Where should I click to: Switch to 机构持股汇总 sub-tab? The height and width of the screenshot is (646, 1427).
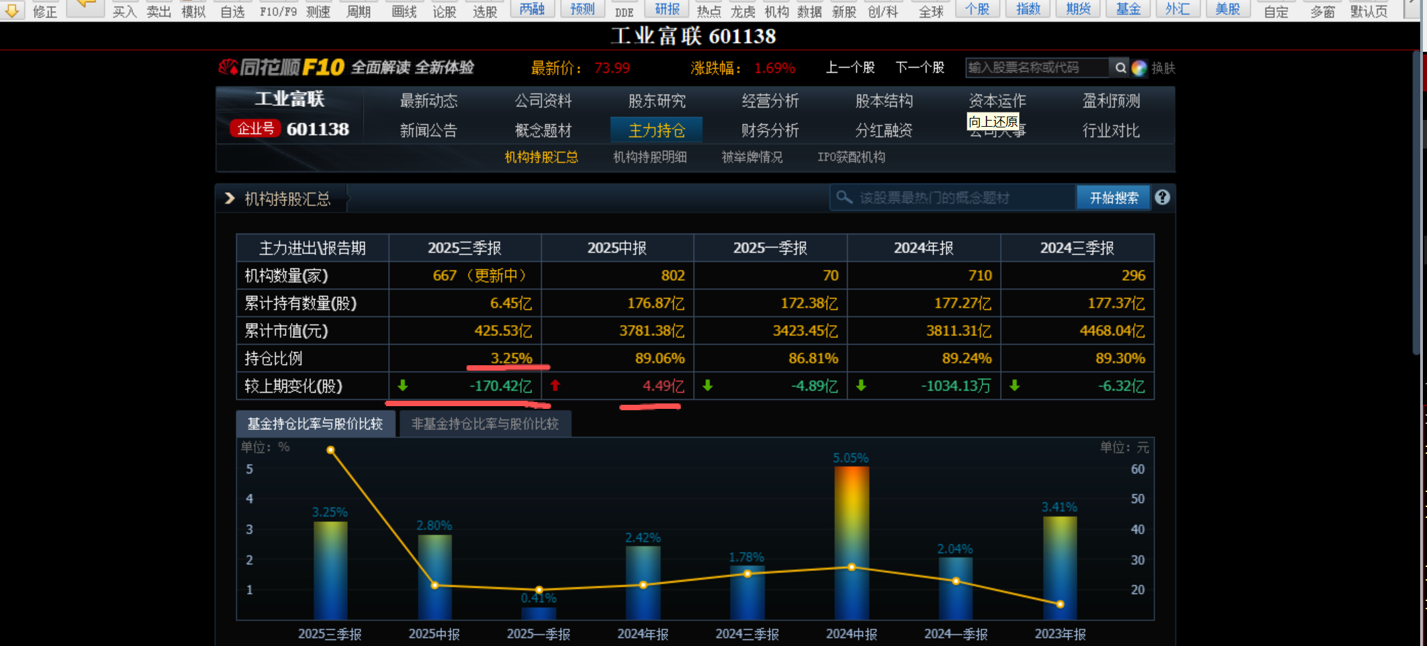click(x=542, y=157)
